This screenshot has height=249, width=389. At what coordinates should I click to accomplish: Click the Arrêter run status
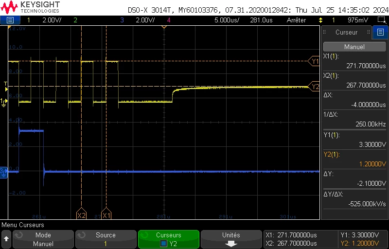click(x=296, y=20)
